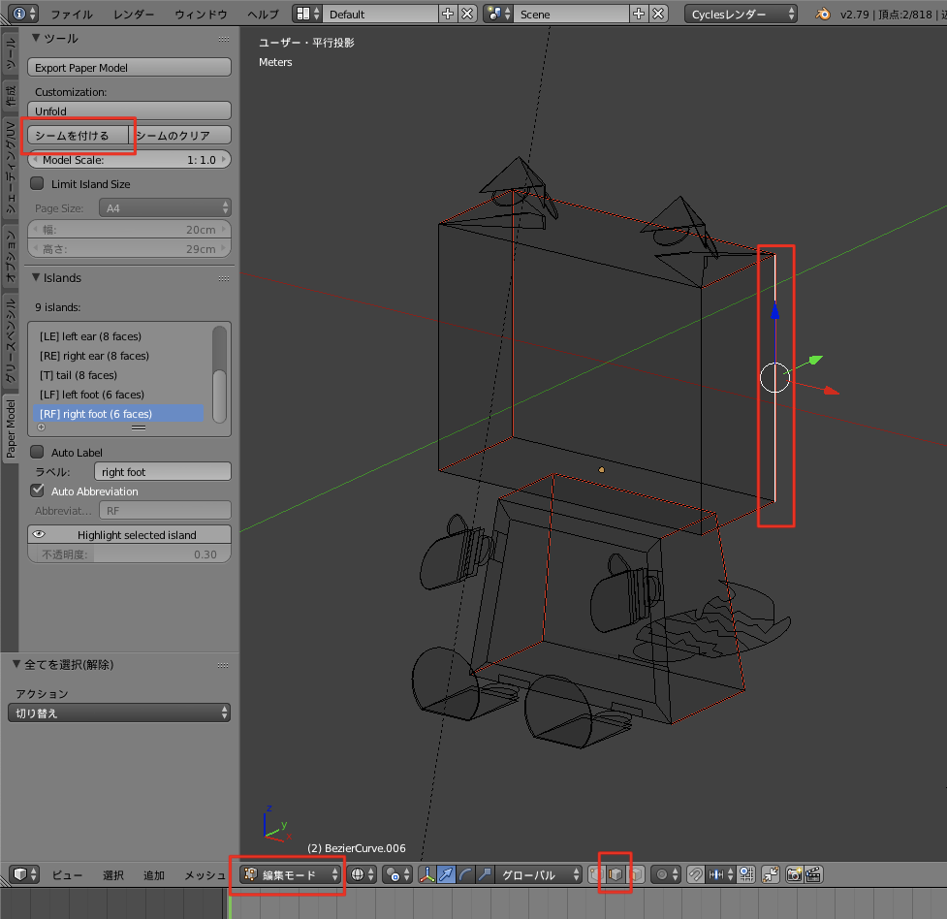Image resolution: width=947 pixels, height=919 pixels.
Task: Open the レンダー menu
Action: click(x=134, y=15)
